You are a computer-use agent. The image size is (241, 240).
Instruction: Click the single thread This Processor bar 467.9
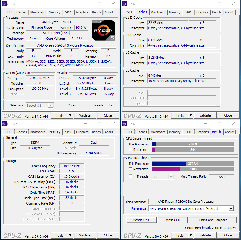193,144
